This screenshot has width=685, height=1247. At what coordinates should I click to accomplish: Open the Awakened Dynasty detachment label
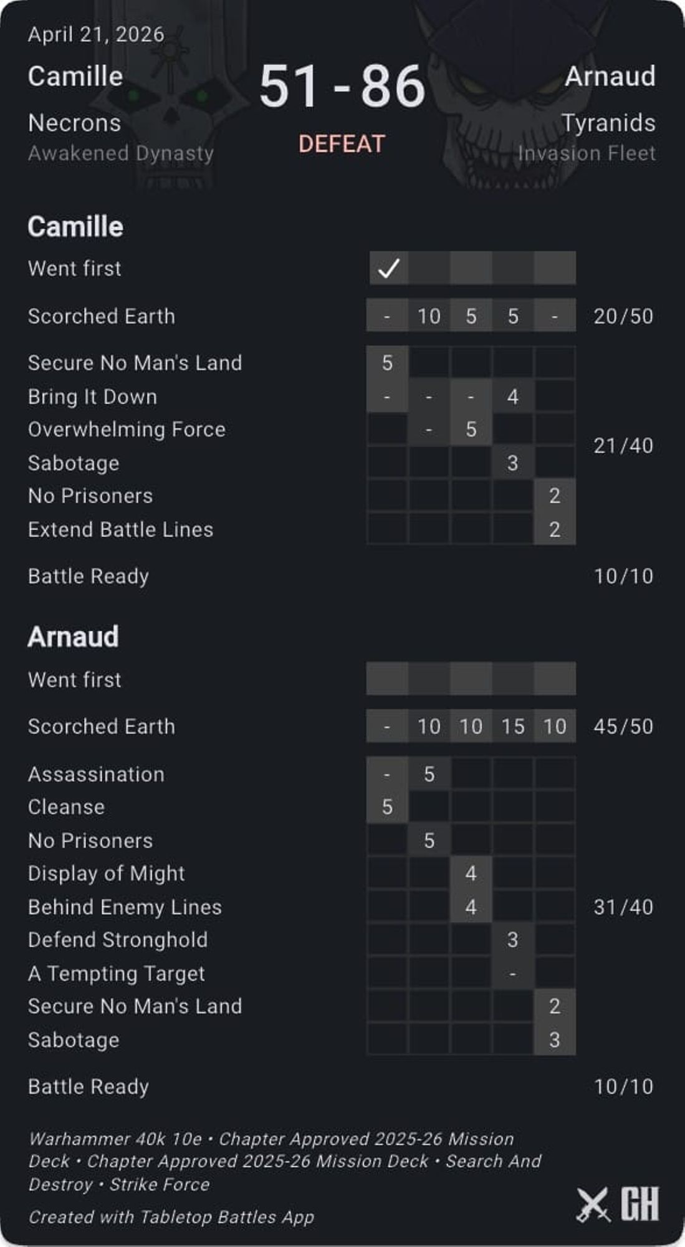point(121,153)
